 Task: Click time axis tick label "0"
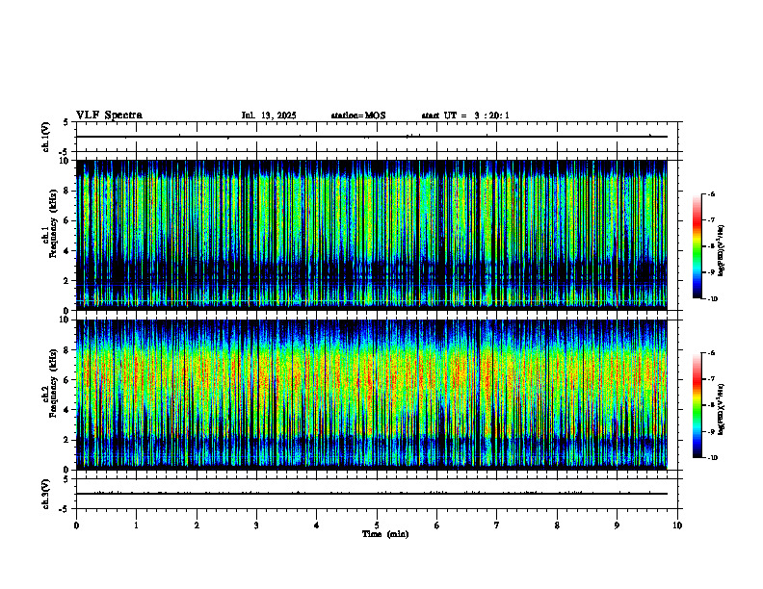coord(76,525)
